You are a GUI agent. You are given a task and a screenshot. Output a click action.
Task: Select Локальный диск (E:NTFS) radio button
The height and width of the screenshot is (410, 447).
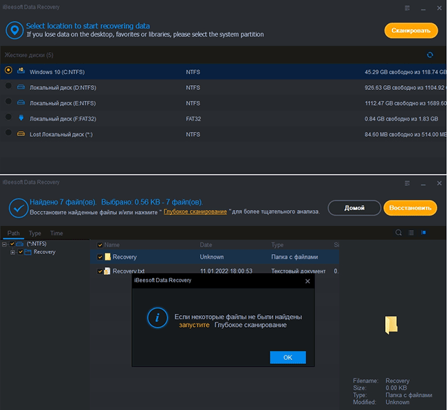coord(8,101)
